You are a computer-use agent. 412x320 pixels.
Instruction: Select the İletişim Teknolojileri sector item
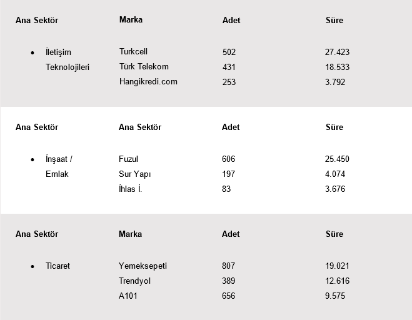[68, 60]
